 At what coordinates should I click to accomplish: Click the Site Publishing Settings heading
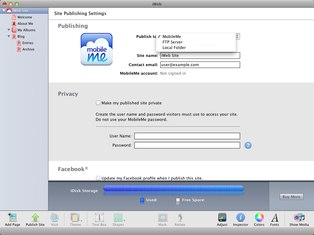(80, 13)
